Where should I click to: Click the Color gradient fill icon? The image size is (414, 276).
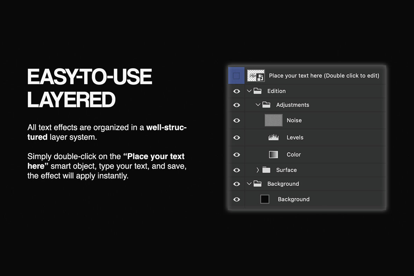pyautogui.click(x=273, y=155)
